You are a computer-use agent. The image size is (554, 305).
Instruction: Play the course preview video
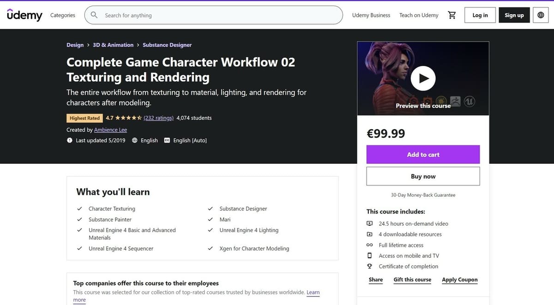423,78
